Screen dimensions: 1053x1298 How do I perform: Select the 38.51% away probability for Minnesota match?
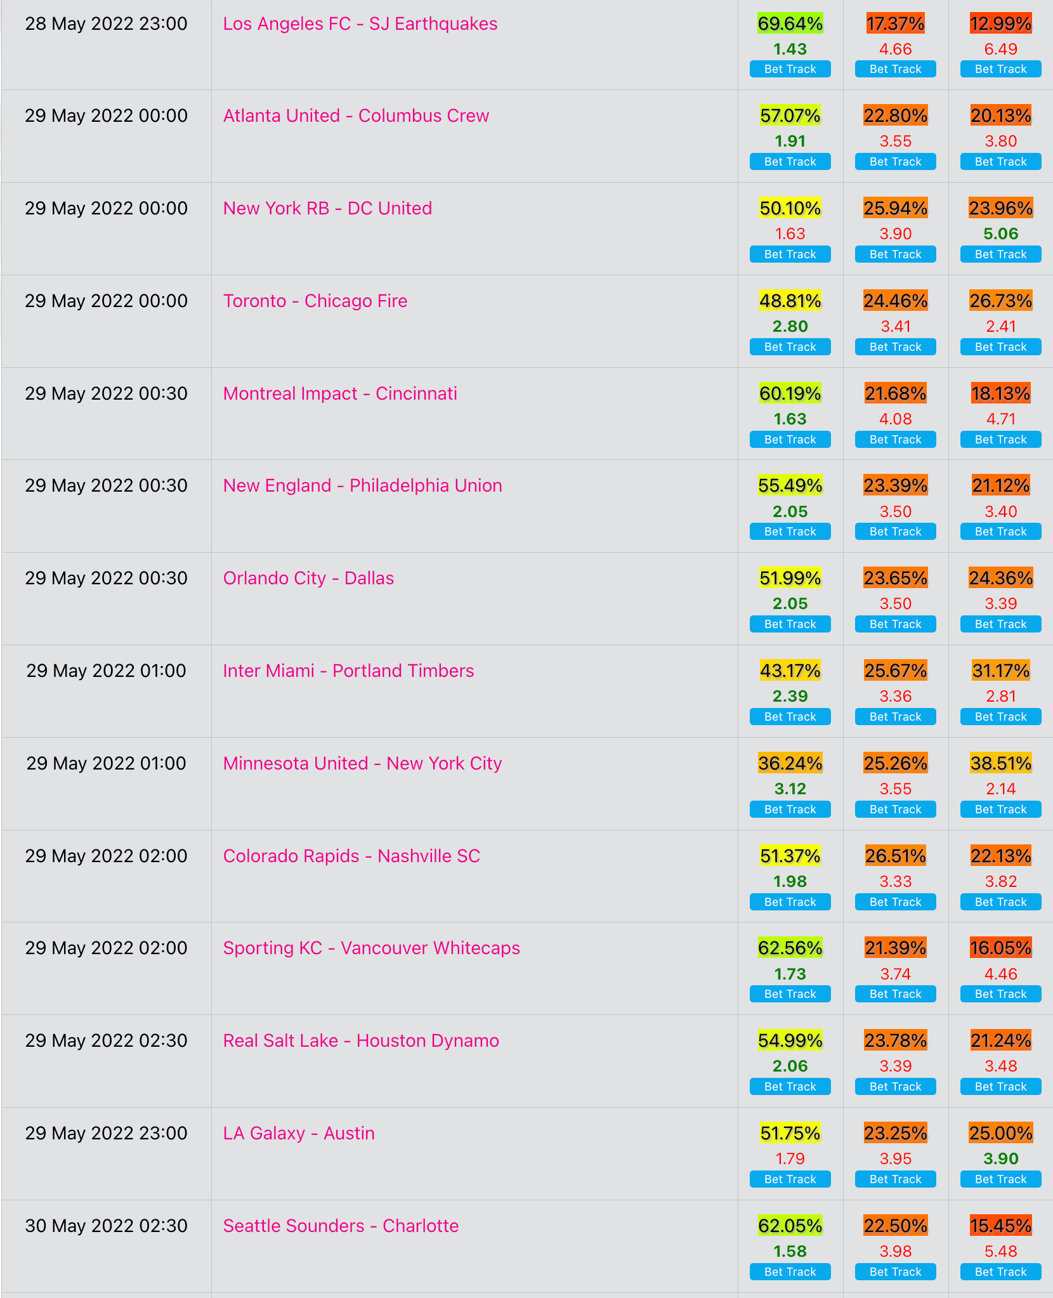[1000, 763]
